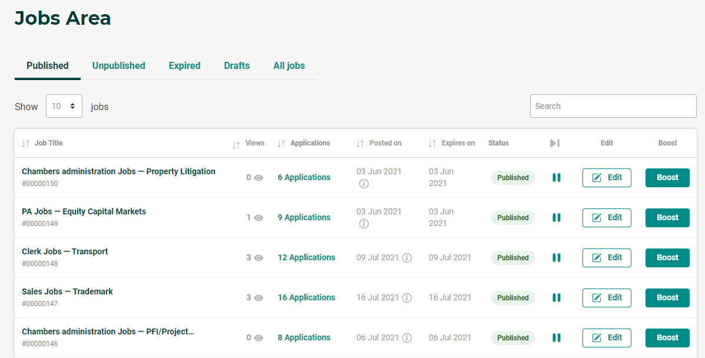Click the job ID #00000146 text

pyautogui.click(x=40, y=344)
